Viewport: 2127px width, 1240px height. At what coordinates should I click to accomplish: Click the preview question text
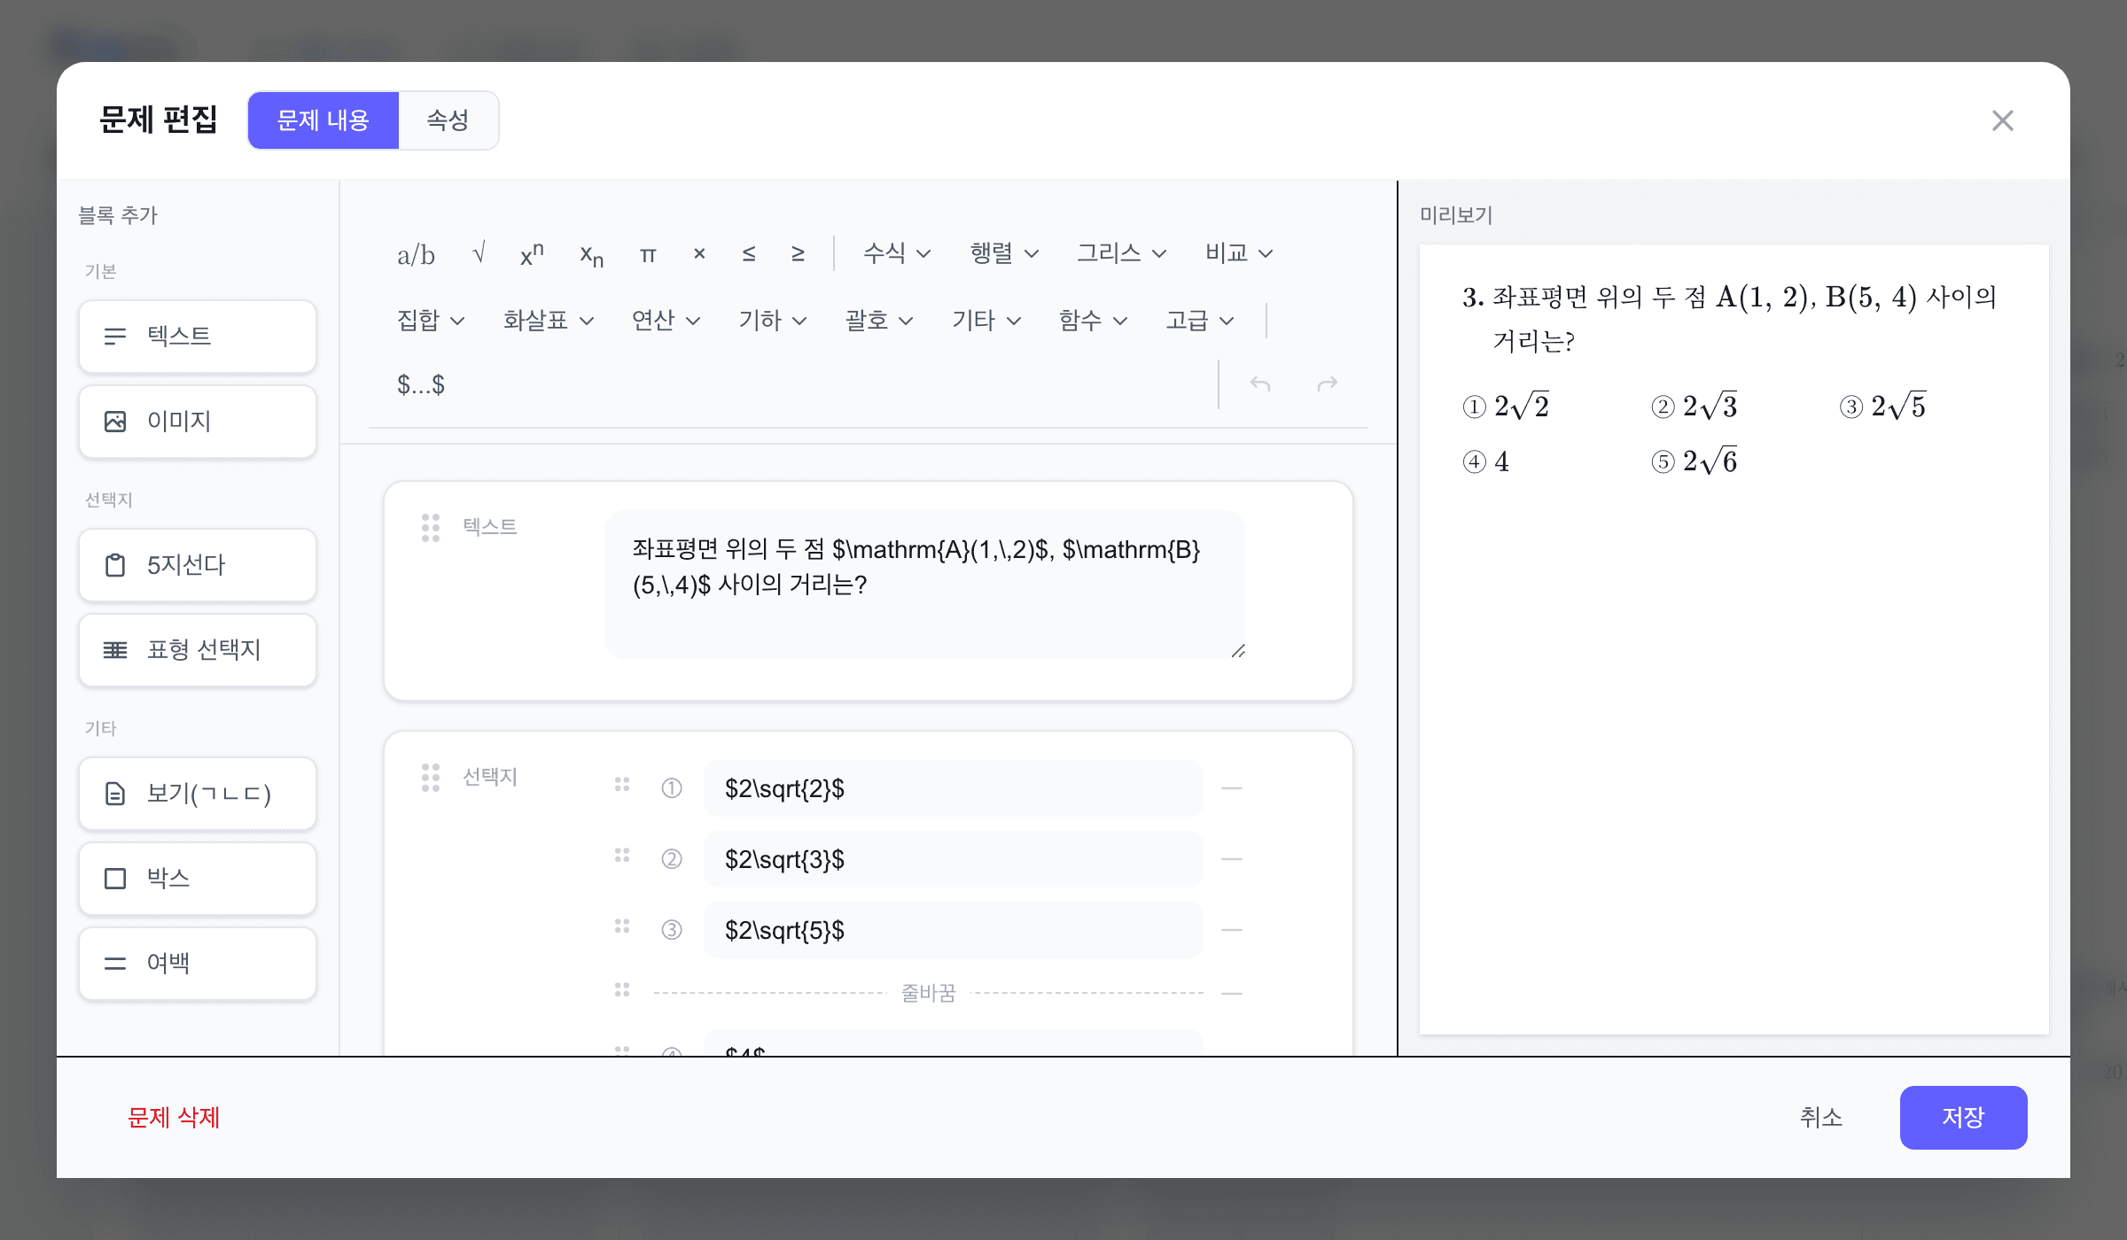[x=1729, y=319]
